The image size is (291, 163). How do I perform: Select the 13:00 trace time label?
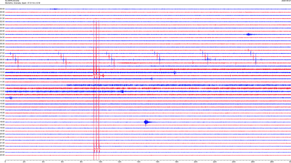pyautogui.click(x=2, y=91)
